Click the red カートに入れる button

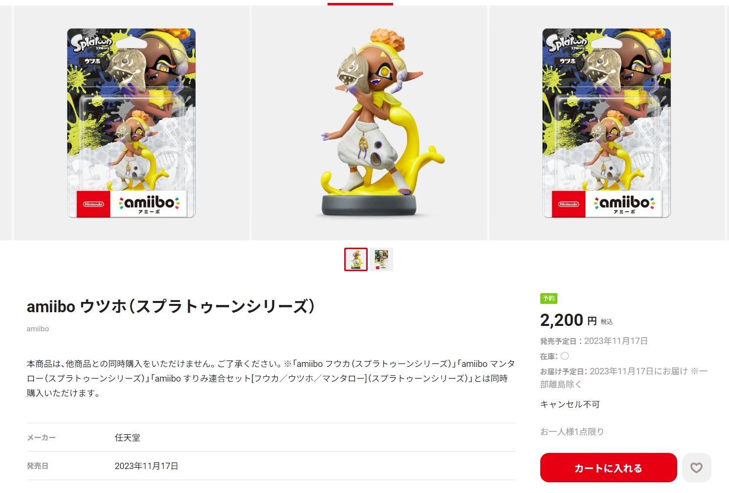click(x=608, y=468)
